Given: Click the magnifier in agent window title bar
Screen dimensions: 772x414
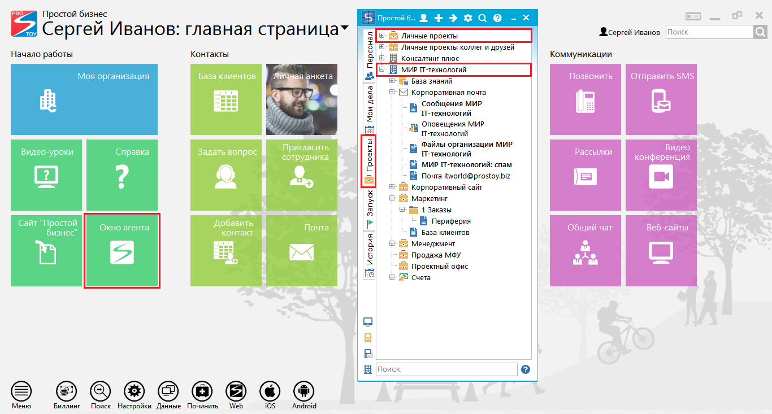Looking at the screenshot, I should 483,18.
